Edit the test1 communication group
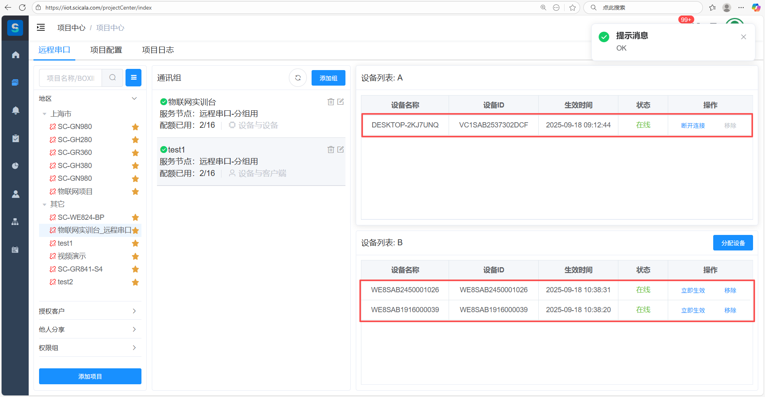The width and height of the screenshot is (765, 397). coord(341,150)
